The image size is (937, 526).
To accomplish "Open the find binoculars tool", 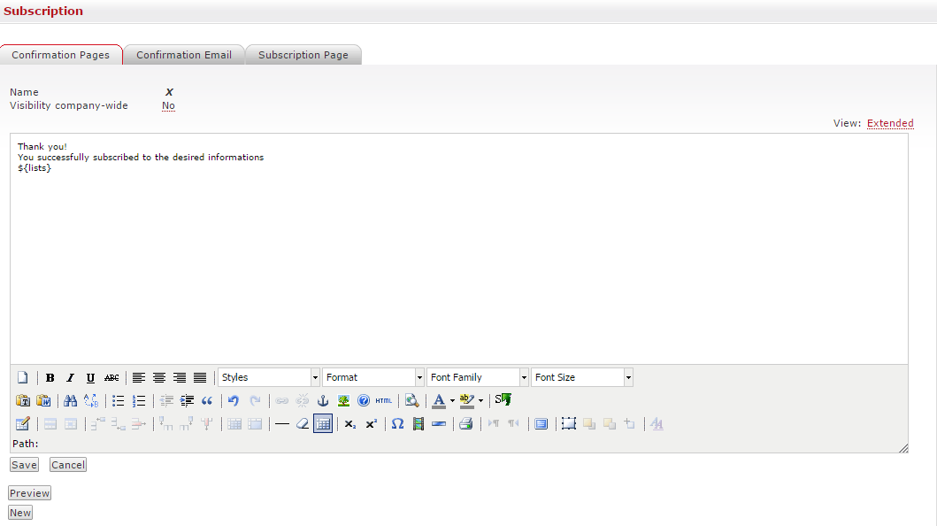I will (71, 401).
